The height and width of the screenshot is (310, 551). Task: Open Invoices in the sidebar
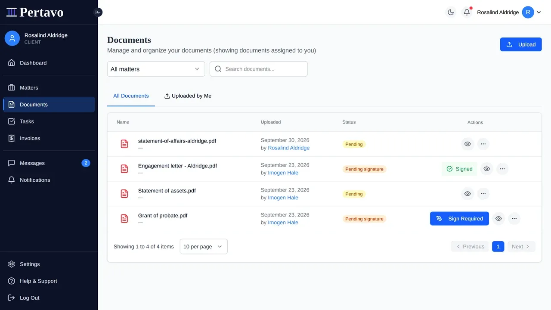[49, 138]
